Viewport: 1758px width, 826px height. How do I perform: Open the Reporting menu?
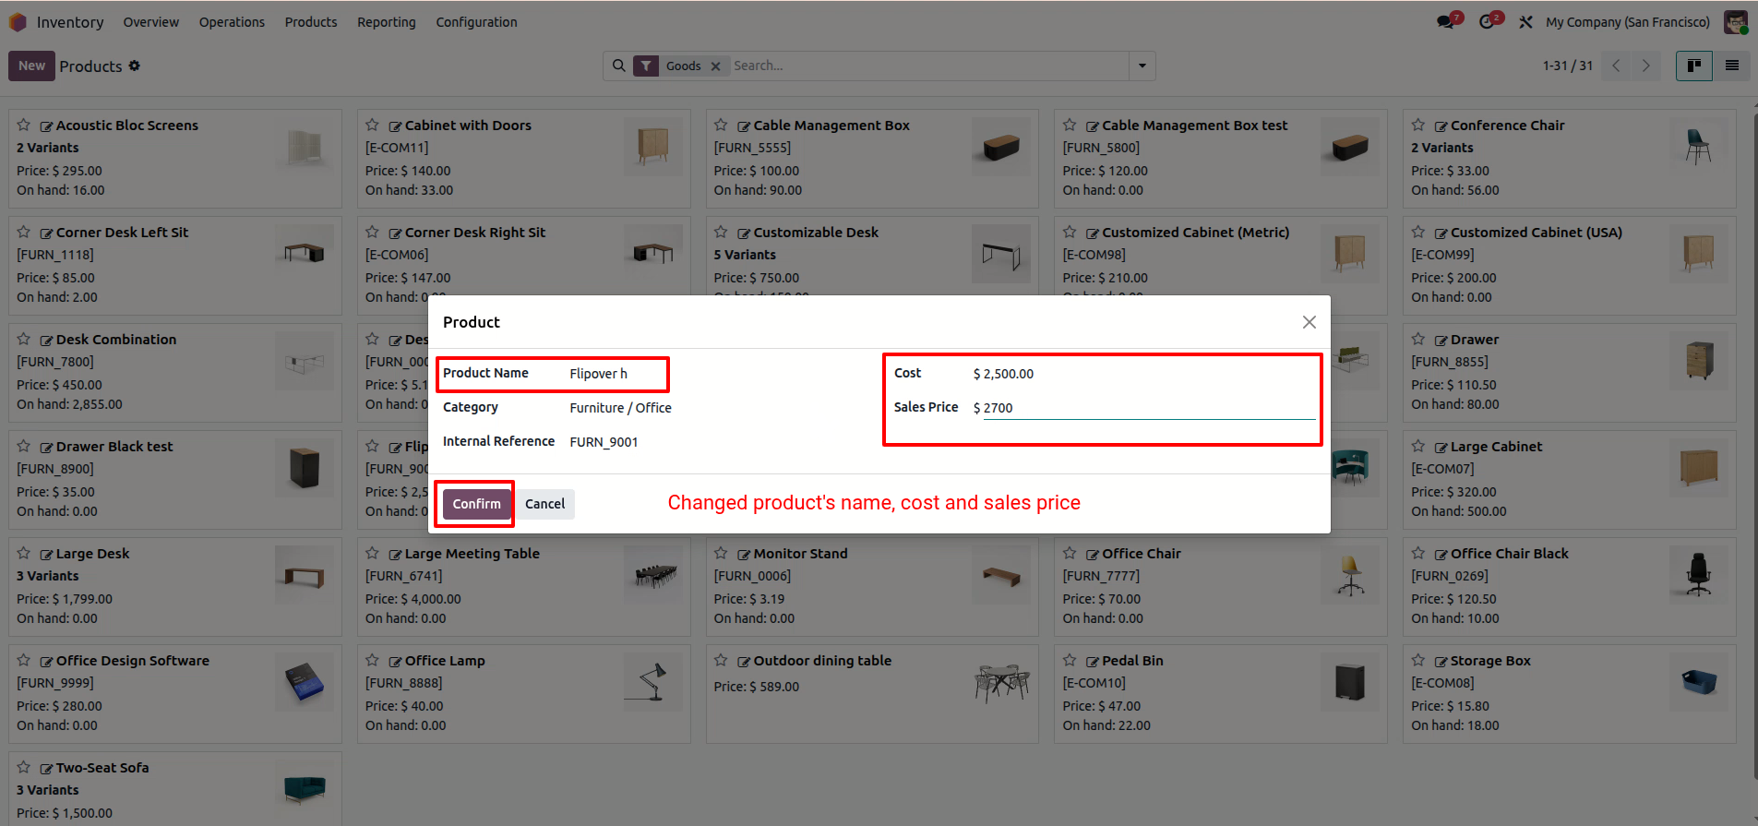[387, 22]
